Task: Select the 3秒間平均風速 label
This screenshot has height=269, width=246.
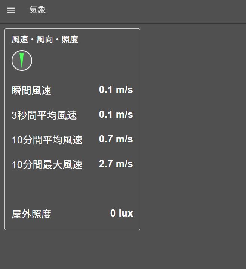Action: tap(44, 115)
